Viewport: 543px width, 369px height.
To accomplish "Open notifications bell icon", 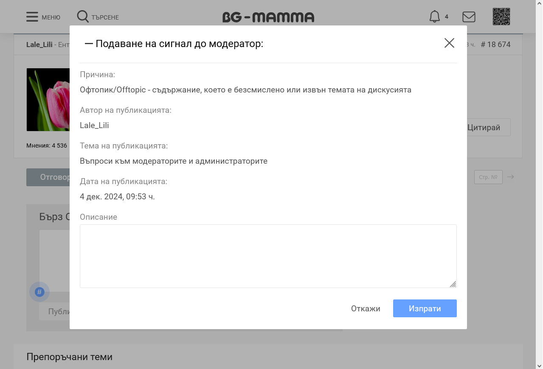I will [435, 17].
